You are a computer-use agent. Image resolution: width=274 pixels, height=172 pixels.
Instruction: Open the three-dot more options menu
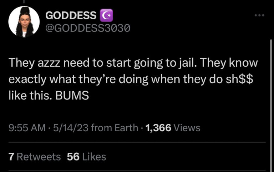click(259, 15)
